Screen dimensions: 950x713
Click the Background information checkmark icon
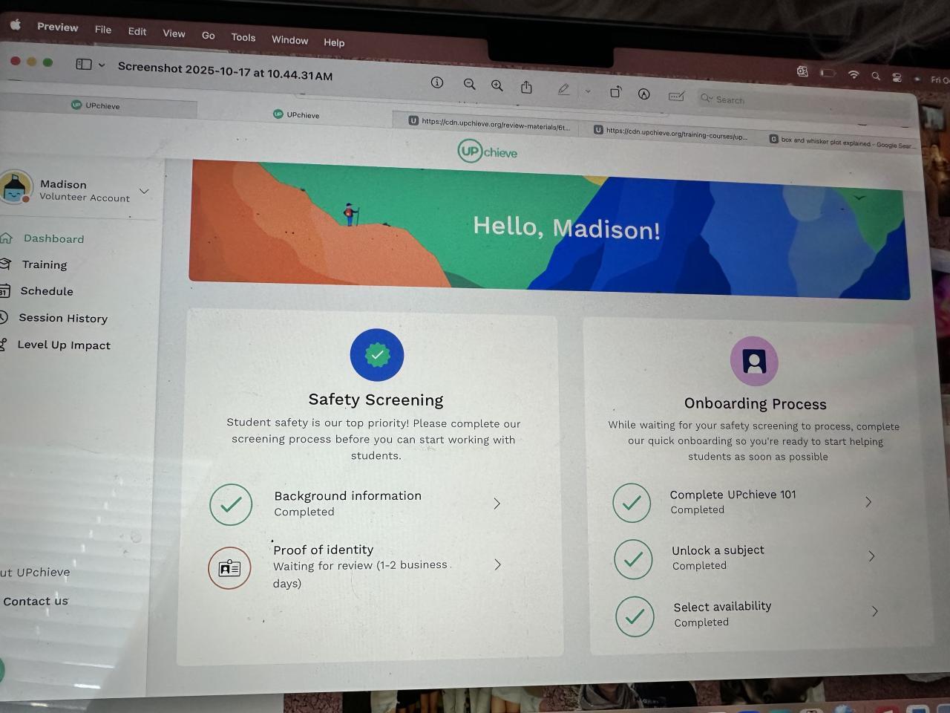click(231, 504)
